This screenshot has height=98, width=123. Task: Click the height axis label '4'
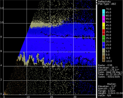tap(1, 65)
